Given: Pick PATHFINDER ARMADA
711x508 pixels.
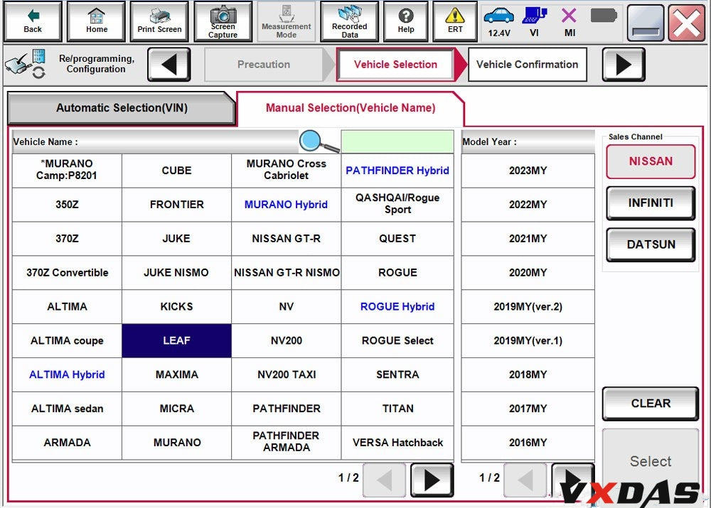Looking at the screenshot, I should [x=286, y=443].
